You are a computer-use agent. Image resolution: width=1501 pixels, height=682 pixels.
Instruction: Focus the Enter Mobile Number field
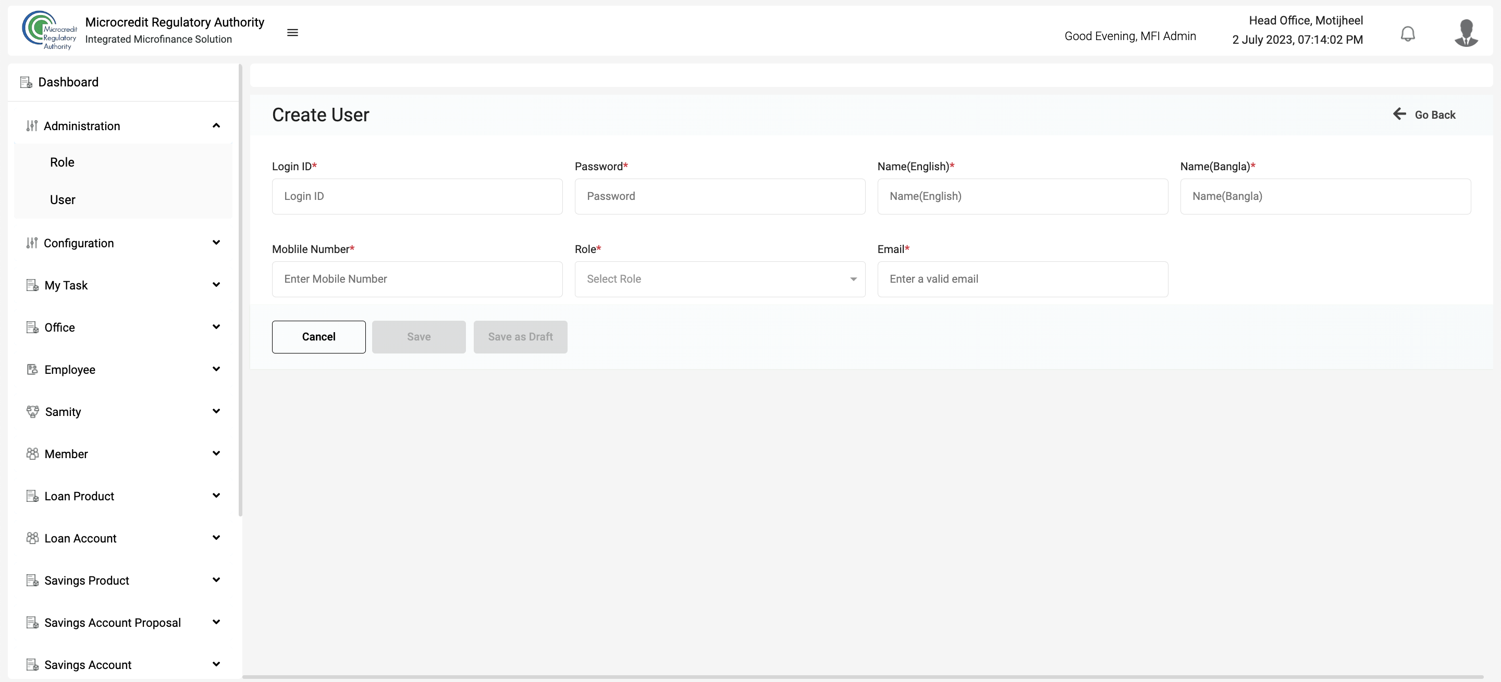pos(417,280)
